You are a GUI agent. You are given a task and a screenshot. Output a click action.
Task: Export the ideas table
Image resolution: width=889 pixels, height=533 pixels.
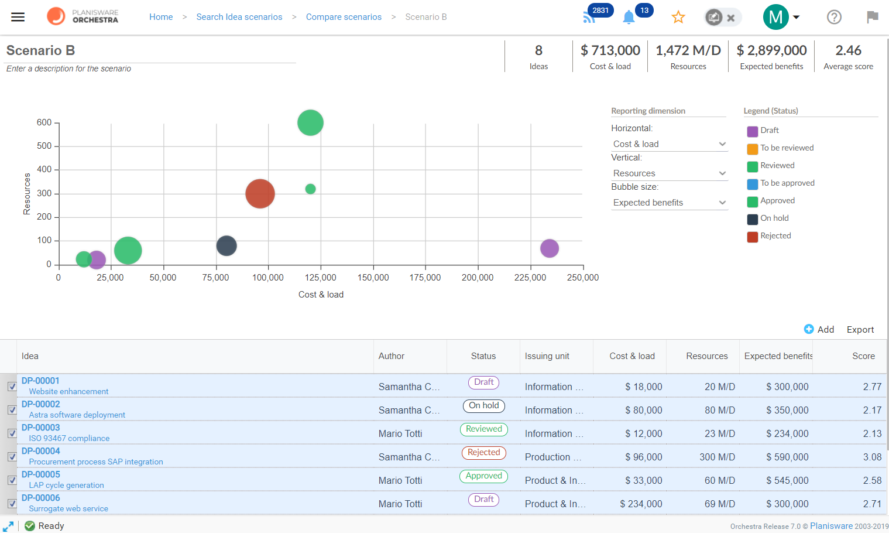[x=860, y=330]
